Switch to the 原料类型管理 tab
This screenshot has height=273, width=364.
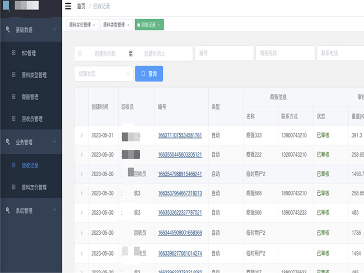click(x=113, y=25)
